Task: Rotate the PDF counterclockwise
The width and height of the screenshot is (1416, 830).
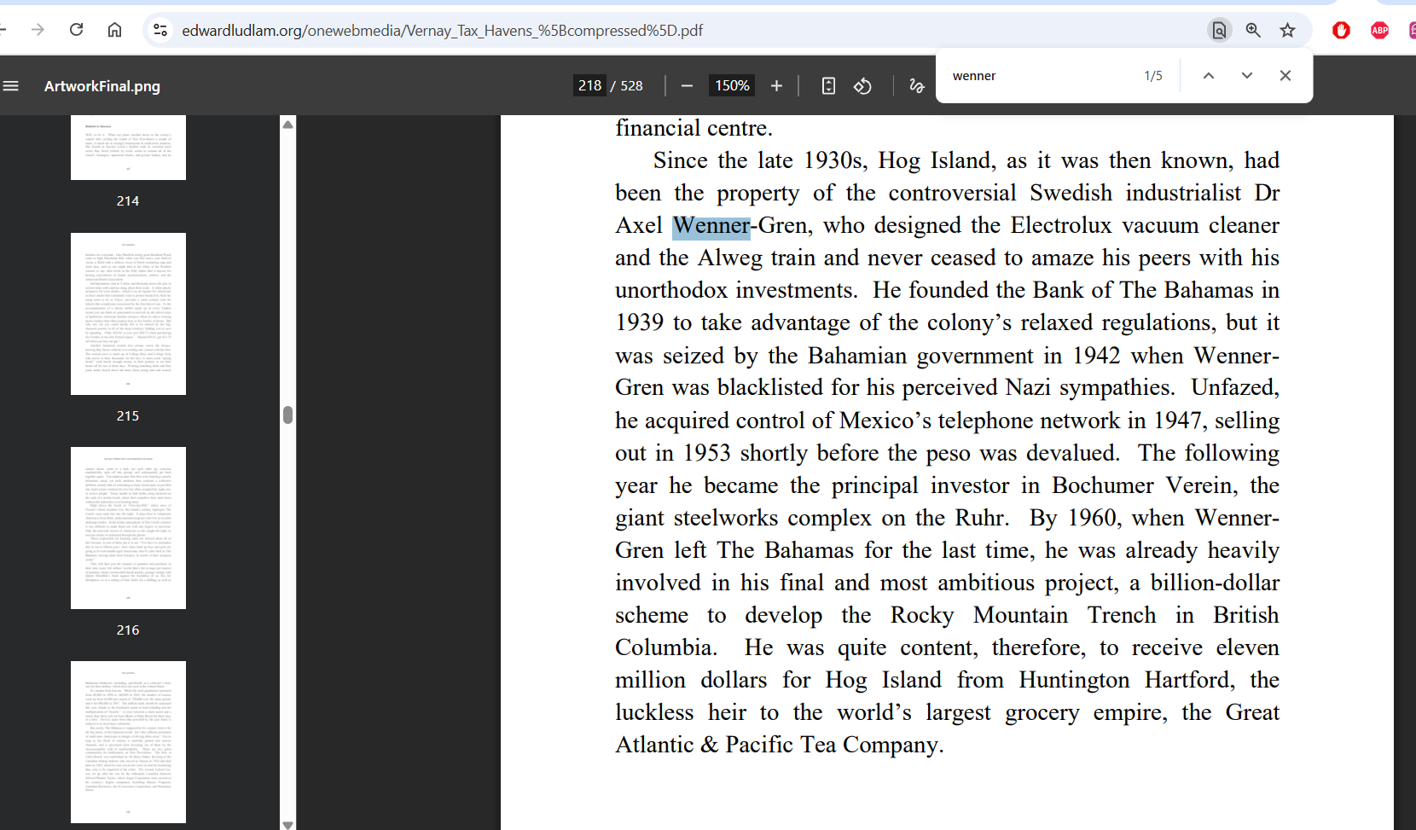Action: [x=862, y=85]
